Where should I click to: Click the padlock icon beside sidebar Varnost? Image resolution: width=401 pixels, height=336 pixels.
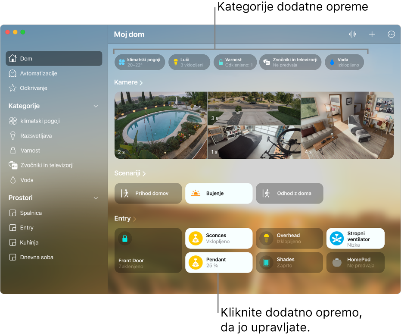click(x=13, y=151)
